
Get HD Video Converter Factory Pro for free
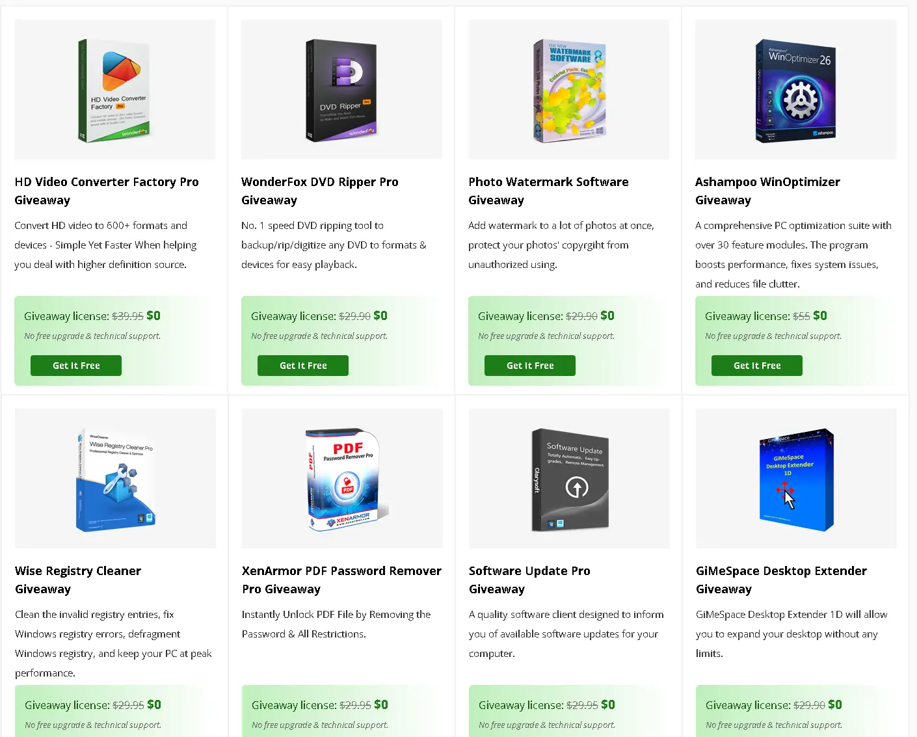pos(76,366)
